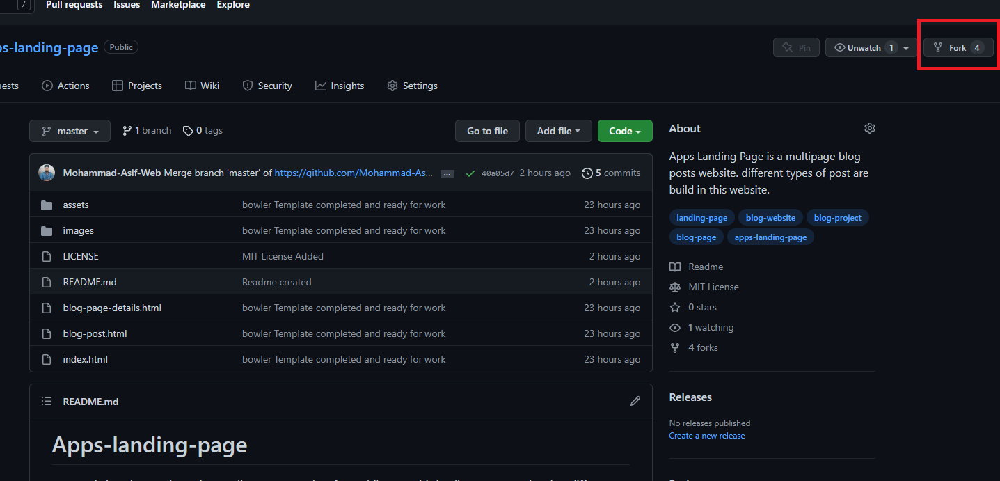Click the green commit status checkmark
Viewport: 1000px width, 481px height.
(x=470, y=173)
